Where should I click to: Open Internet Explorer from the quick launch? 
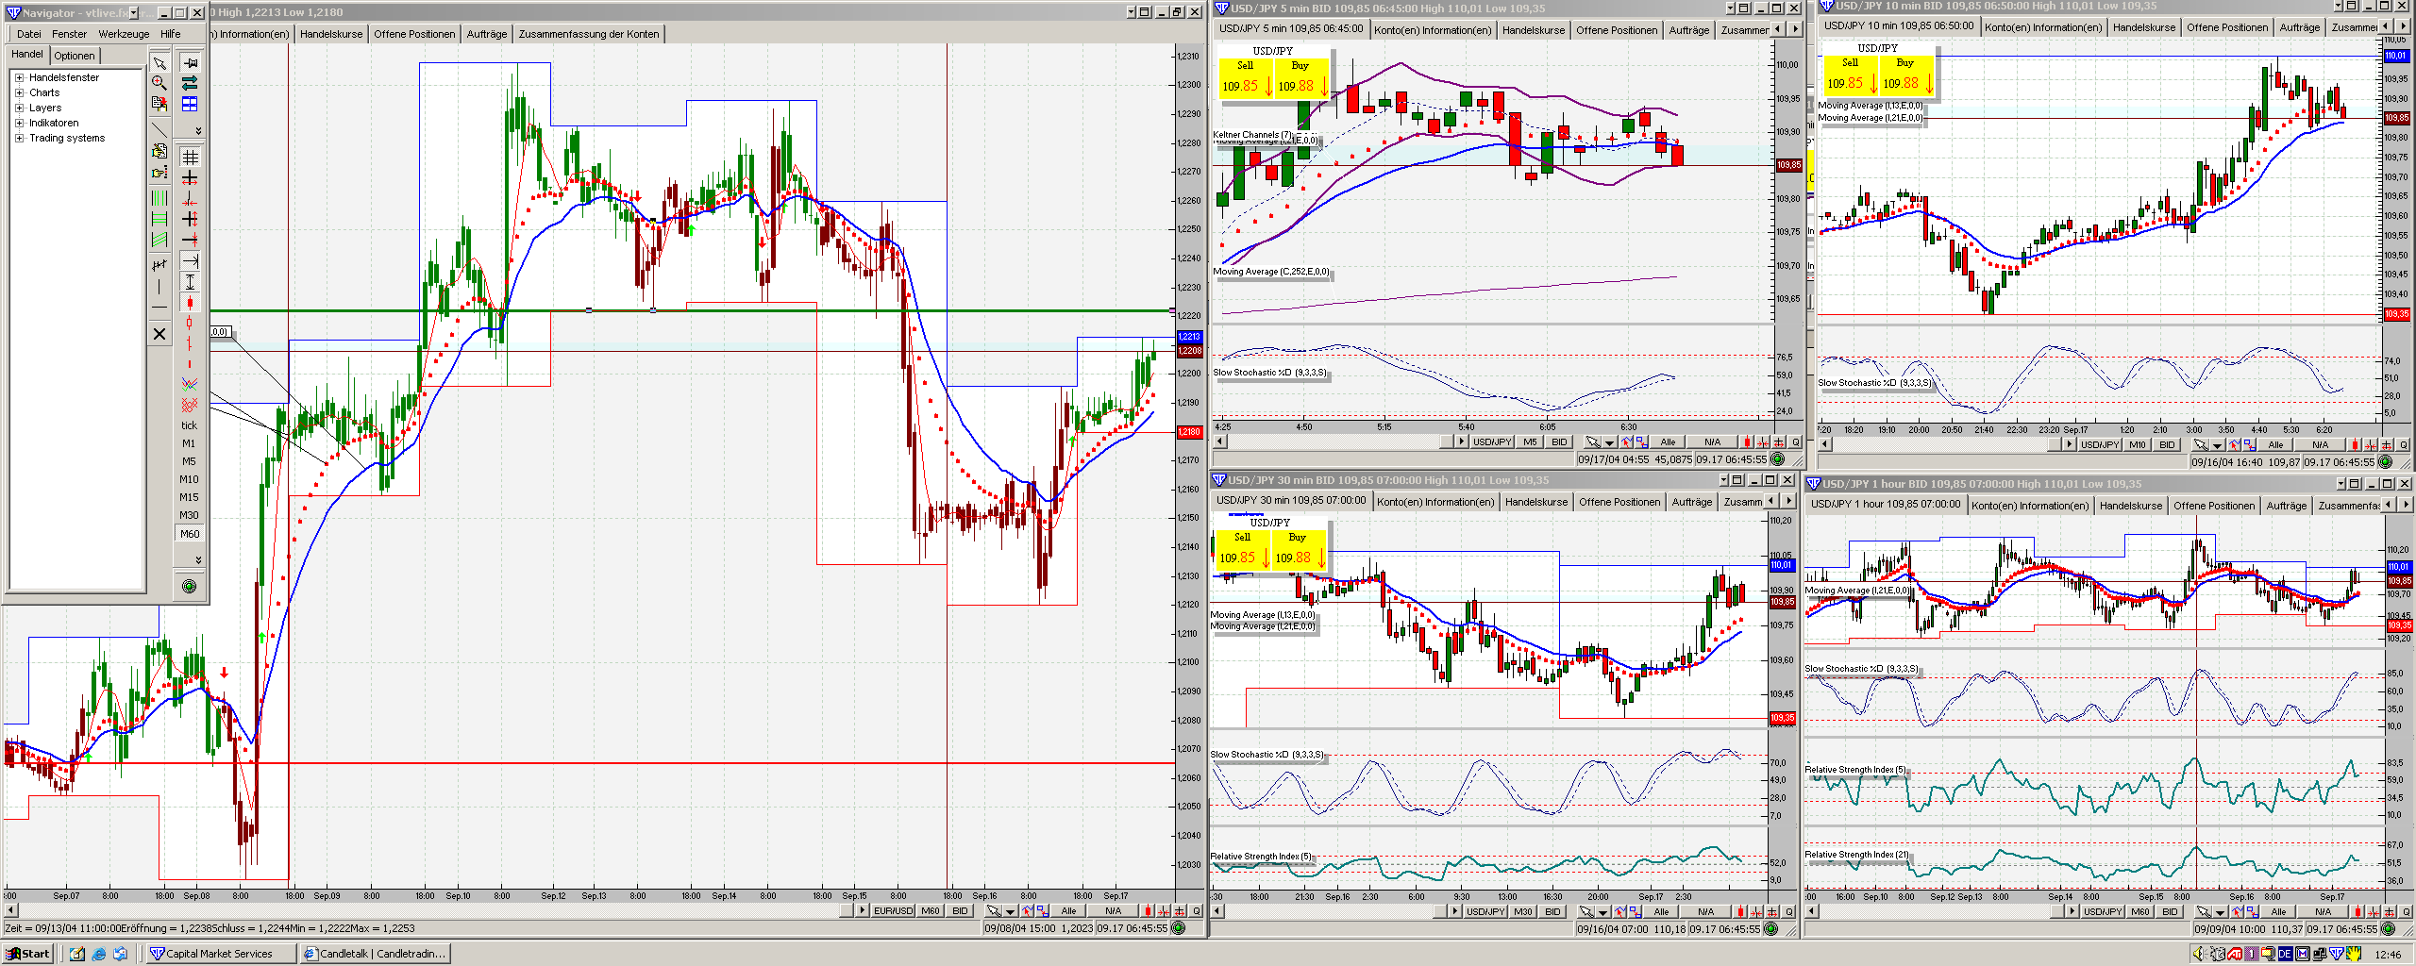(x=99, y=954)
